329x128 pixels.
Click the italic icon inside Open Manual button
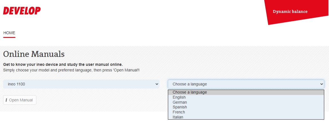point(6,100)
